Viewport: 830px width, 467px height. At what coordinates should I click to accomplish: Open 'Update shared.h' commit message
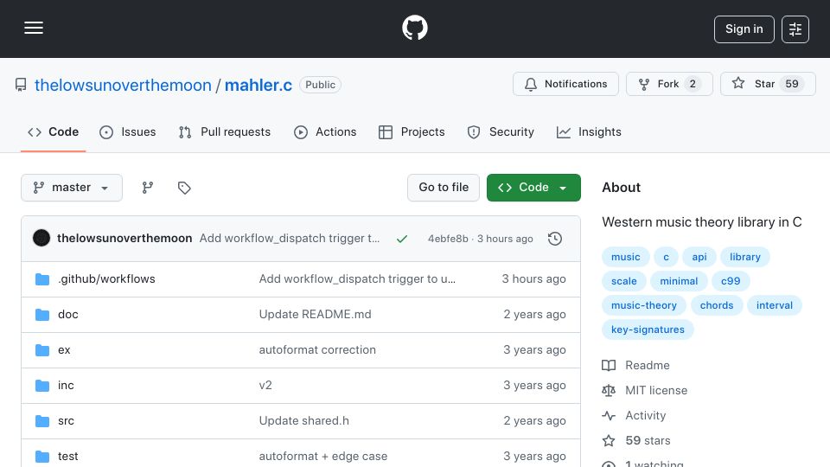click(303, 421)
